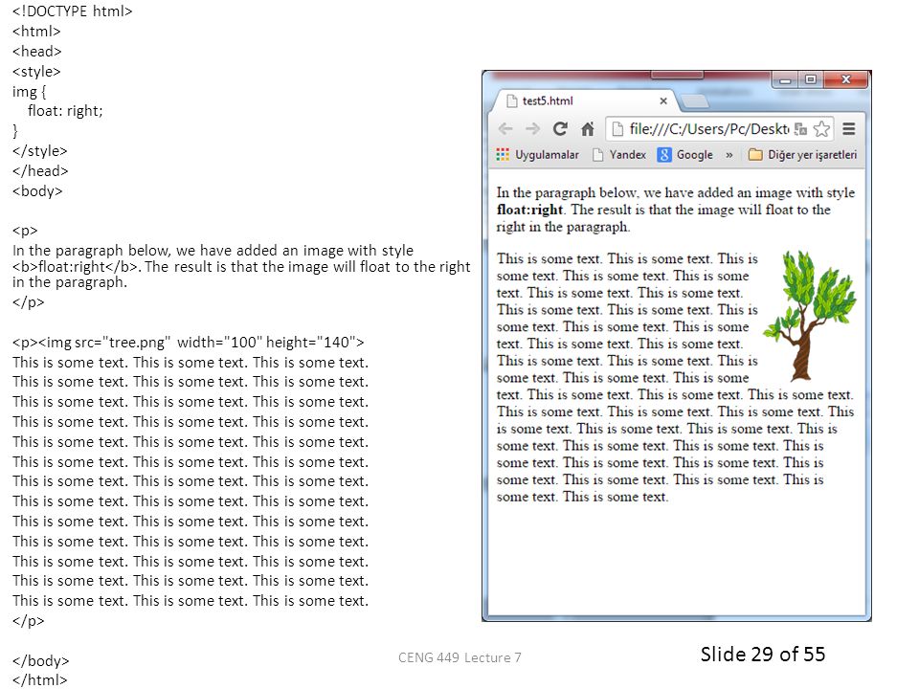919x689 pixels.
Task: Click the translate icon in address bar
Action: (800, 129)
